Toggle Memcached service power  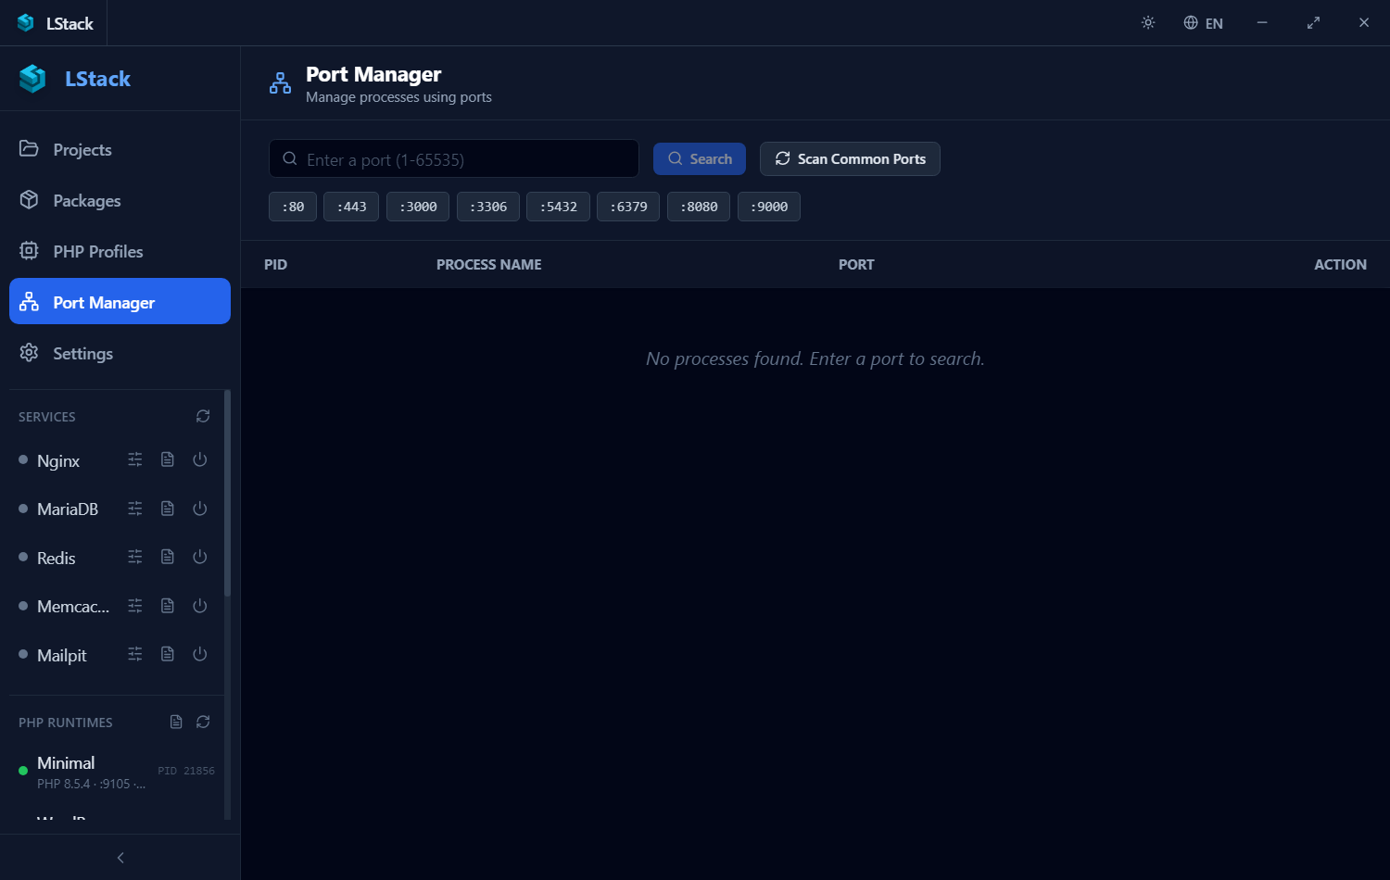pyautogui.click(x=199, y=606)
